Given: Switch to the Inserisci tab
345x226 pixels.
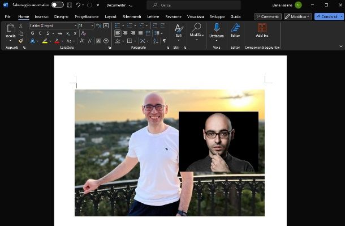Looking at the screenshot, I should tap(41, 16).
